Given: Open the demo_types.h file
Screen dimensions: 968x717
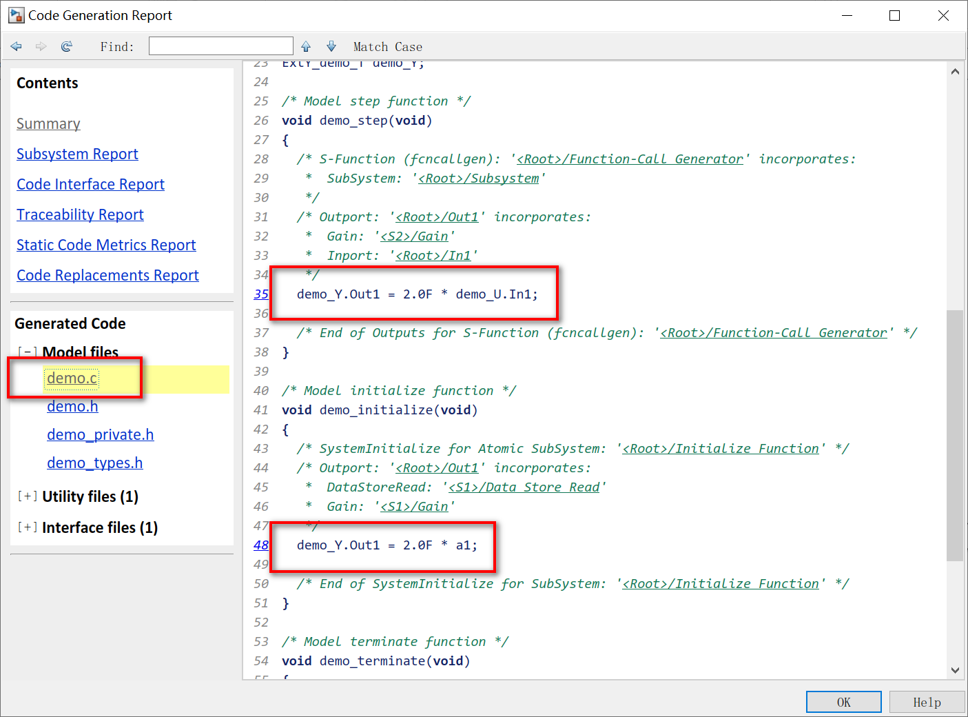Looking at the screenshot, I should (94, 463).
